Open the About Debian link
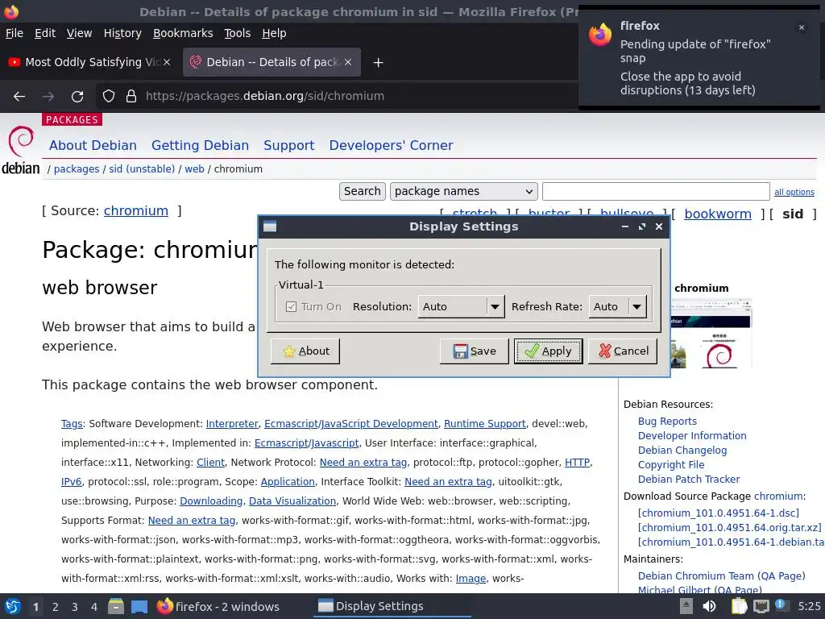 click(x=93, y=145)
